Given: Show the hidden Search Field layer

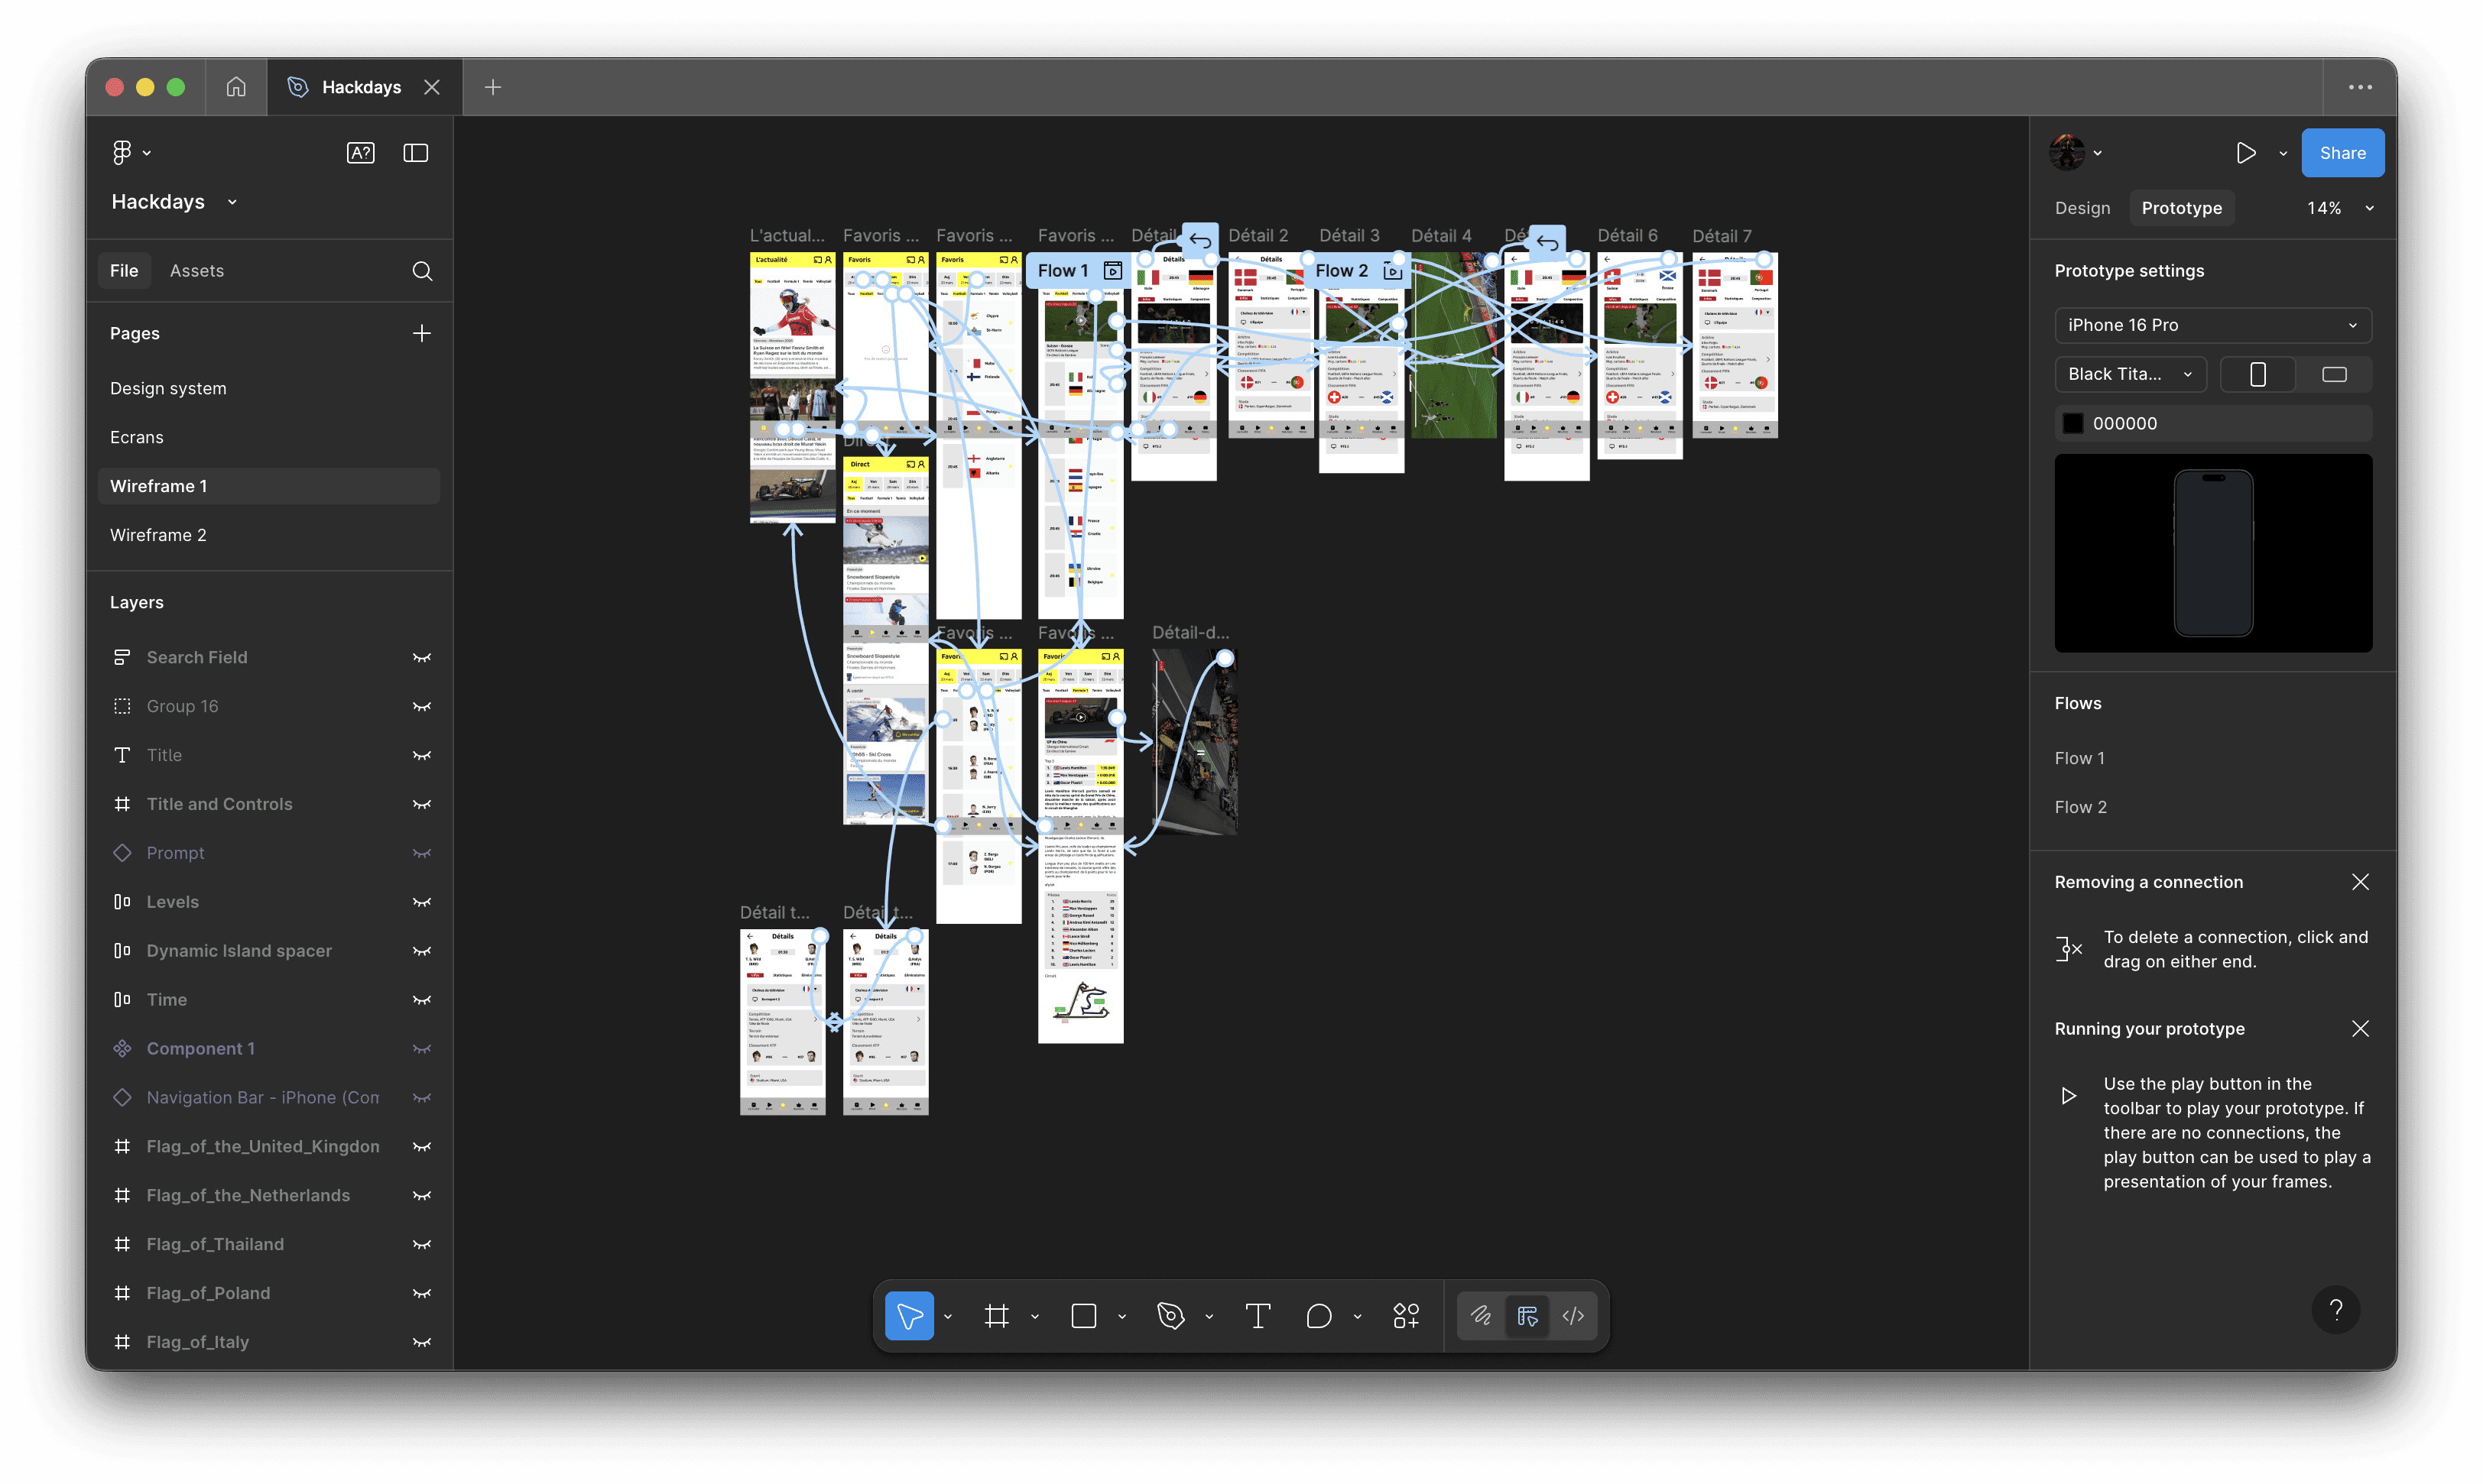Looking at the screenshot, I should coord(422,657).
